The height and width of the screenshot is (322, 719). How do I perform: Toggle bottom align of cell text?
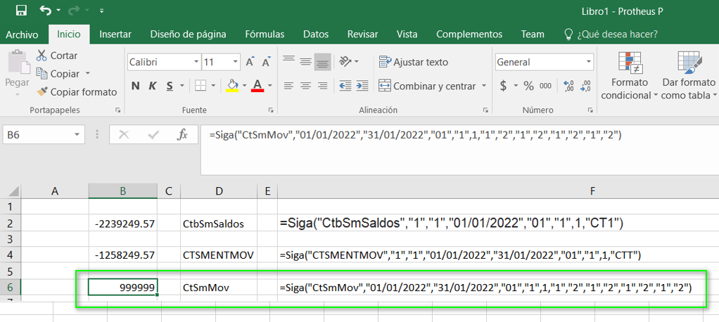[x=322, y=62]
